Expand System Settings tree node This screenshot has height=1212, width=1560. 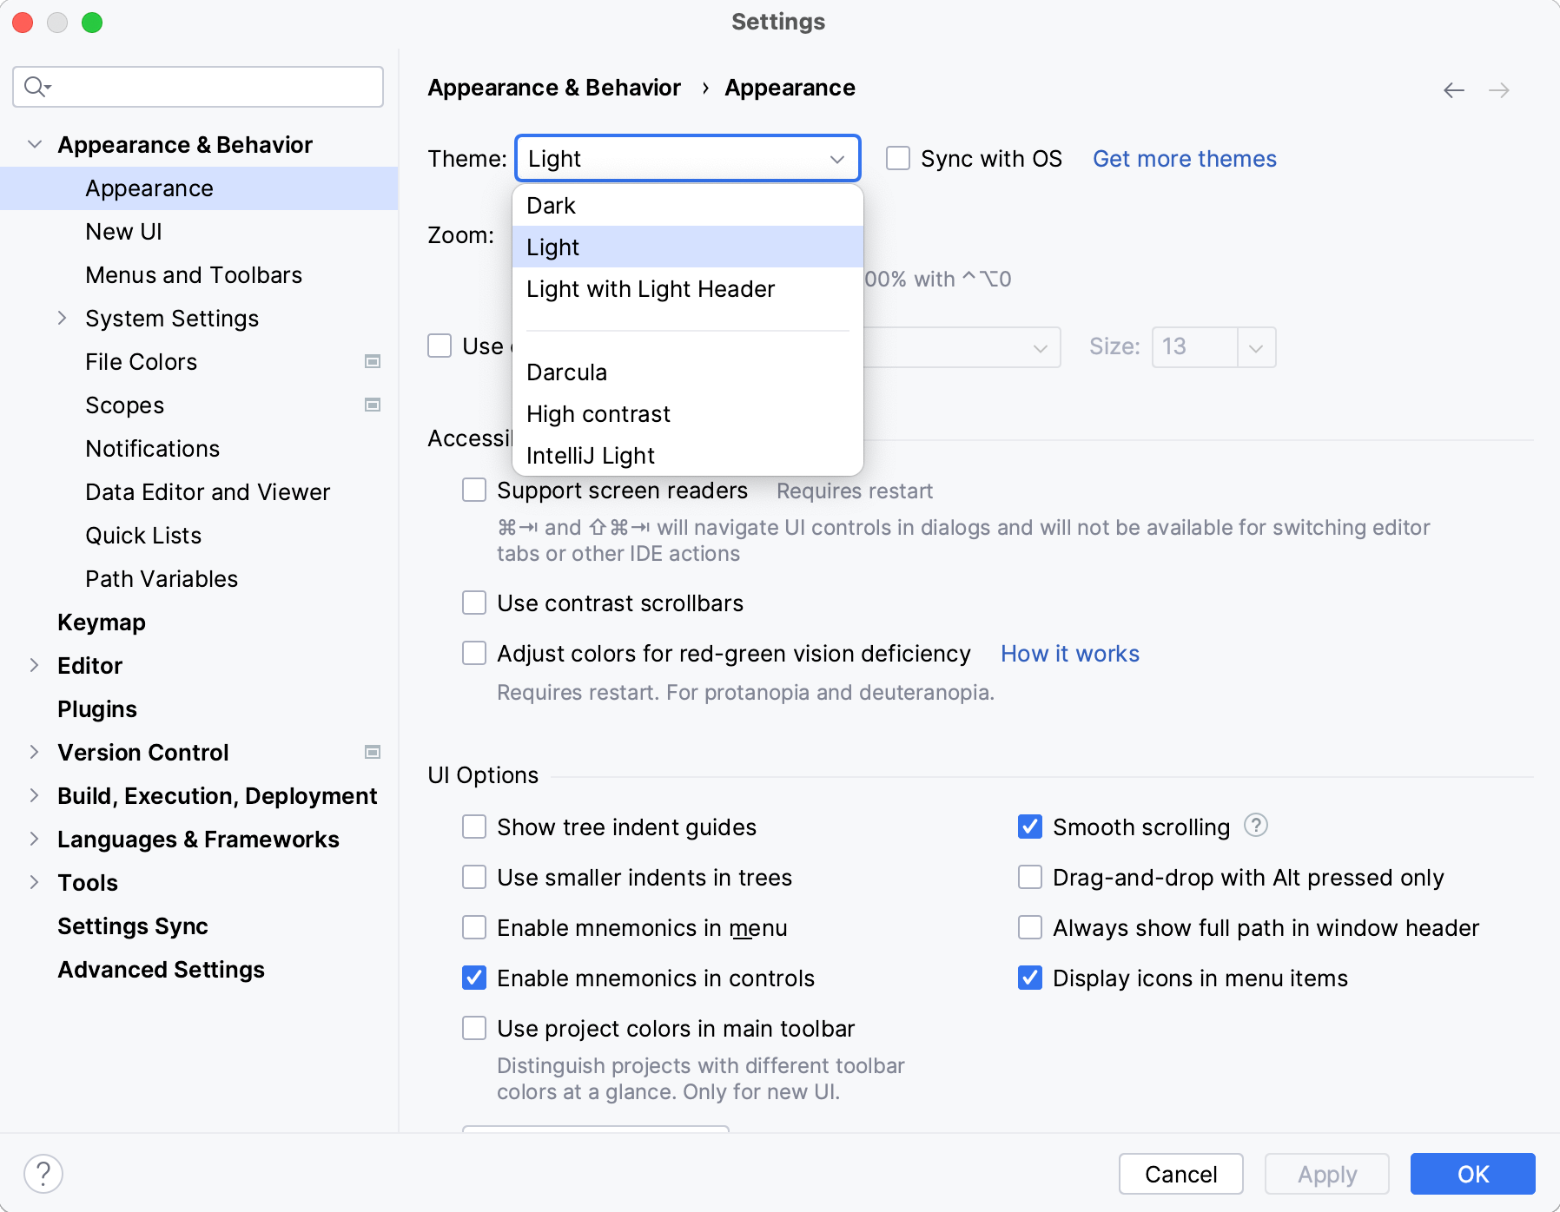(62, 319)
